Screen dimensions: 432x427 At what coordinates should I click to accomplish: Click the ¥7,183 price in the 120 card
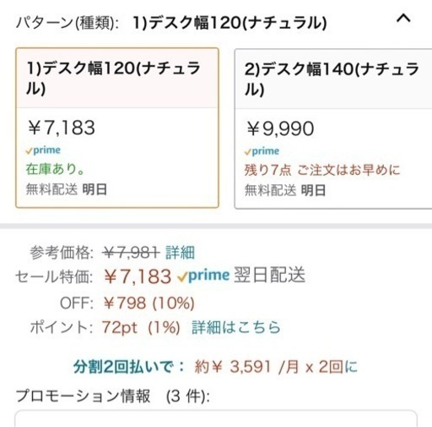pos(62,128)
